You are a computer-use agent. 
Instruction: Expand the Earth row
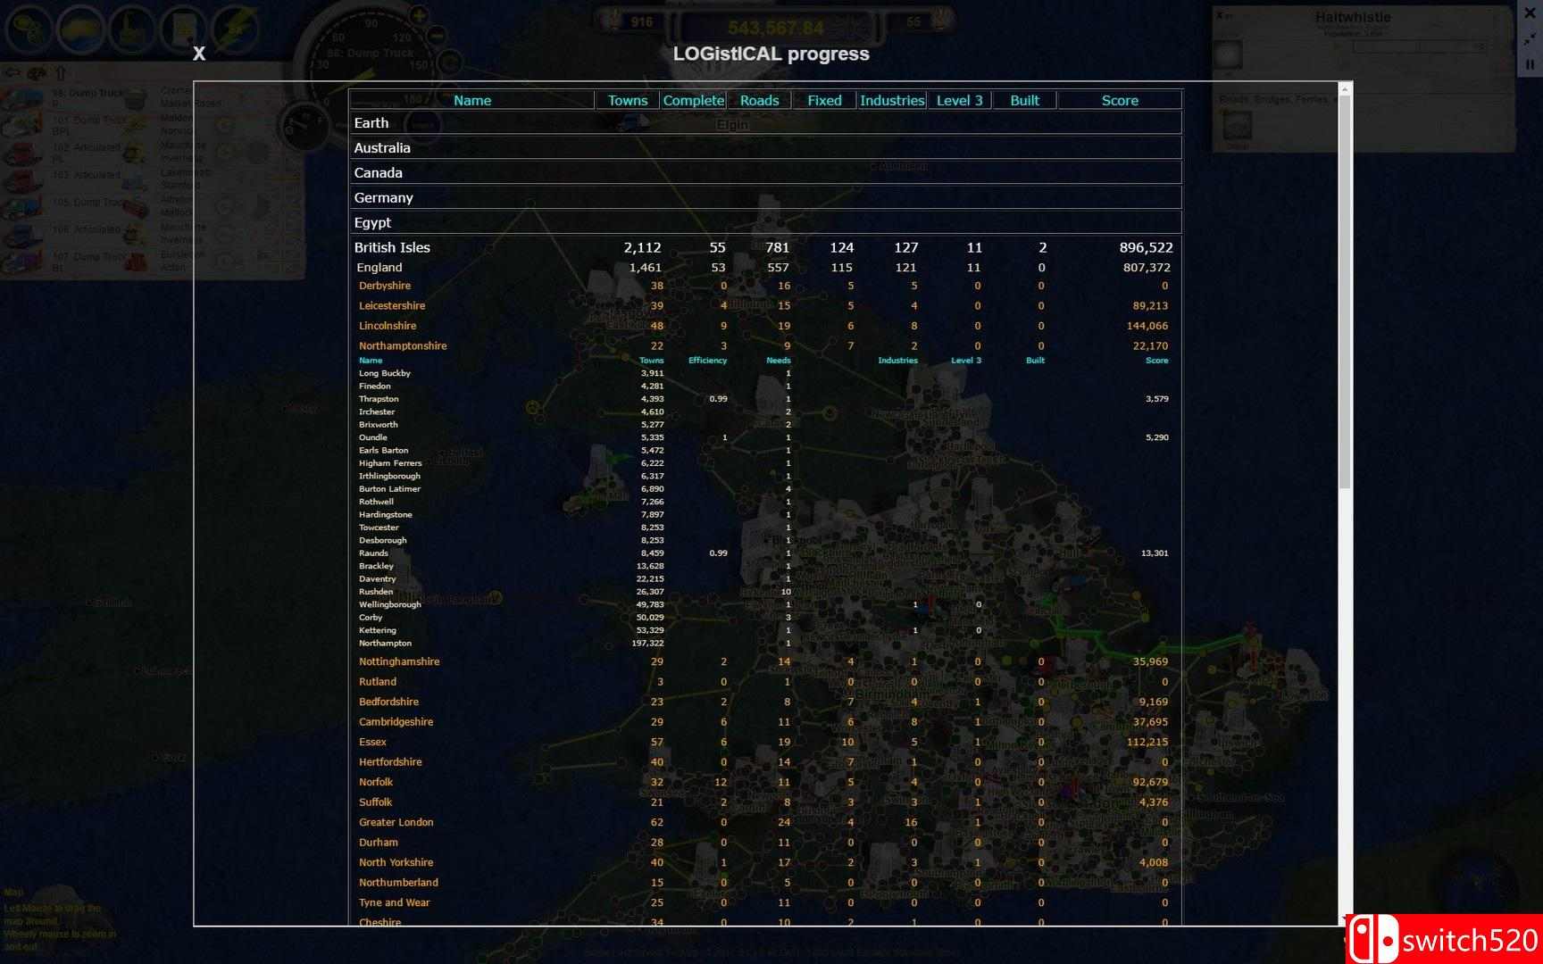[x=371, y=123]
